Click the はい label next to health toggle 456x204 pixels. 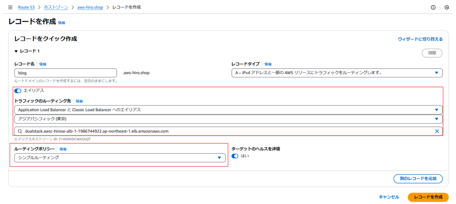point(245,156)
